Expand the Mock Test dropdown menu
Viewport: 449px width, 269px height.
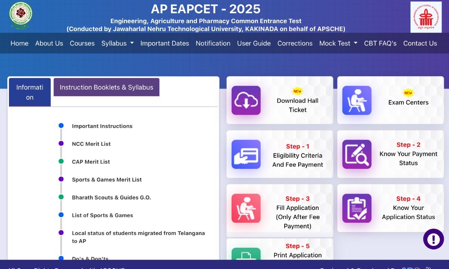(x=338, y=43)
